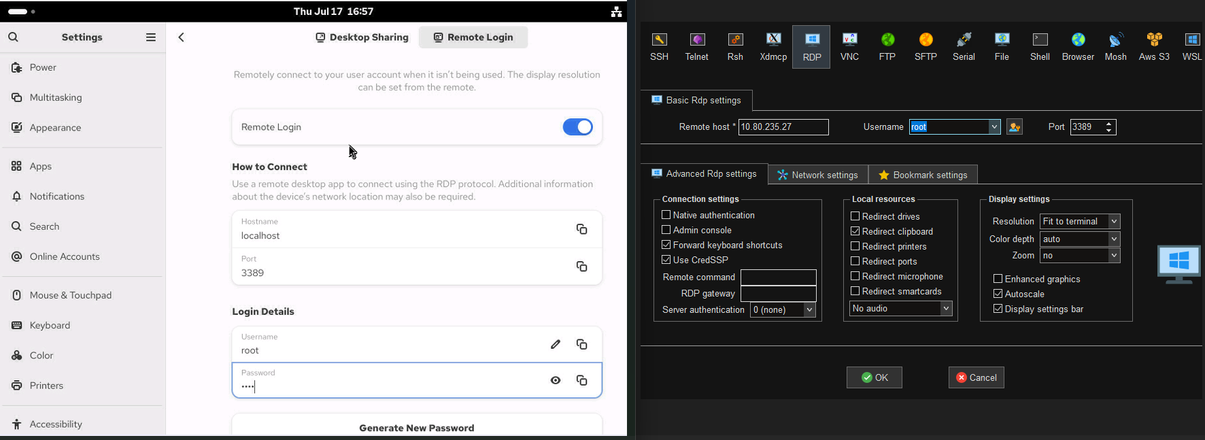Viewport: 1205px width, 440px height.
Task: Open the Server authentication dropdown
Action: [x=809, y=310]
